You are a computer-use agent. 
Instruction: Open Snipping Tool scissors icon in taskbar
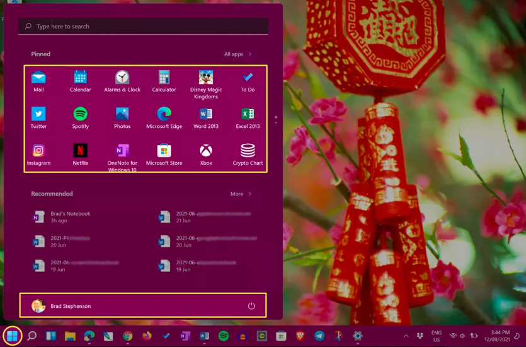[338, 336]
